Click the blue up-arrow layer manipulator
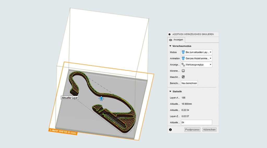This screenshot has height=148, width=267. click(x=101, y=98)
